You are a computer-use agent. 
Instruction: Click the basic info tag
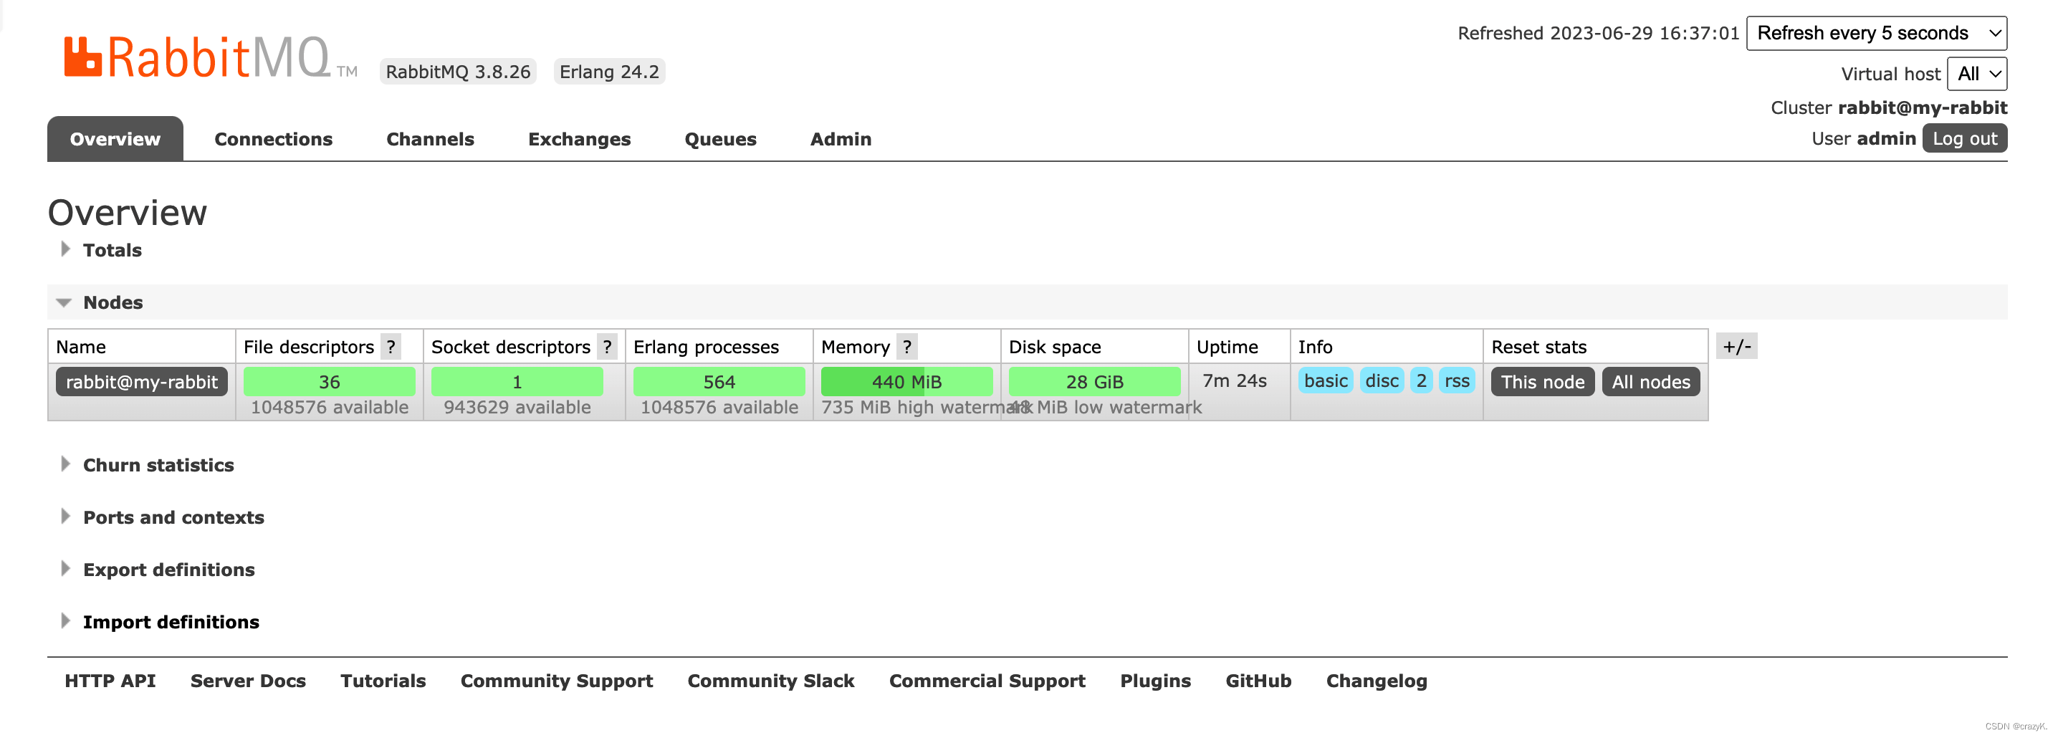(x=1326, y=381)
